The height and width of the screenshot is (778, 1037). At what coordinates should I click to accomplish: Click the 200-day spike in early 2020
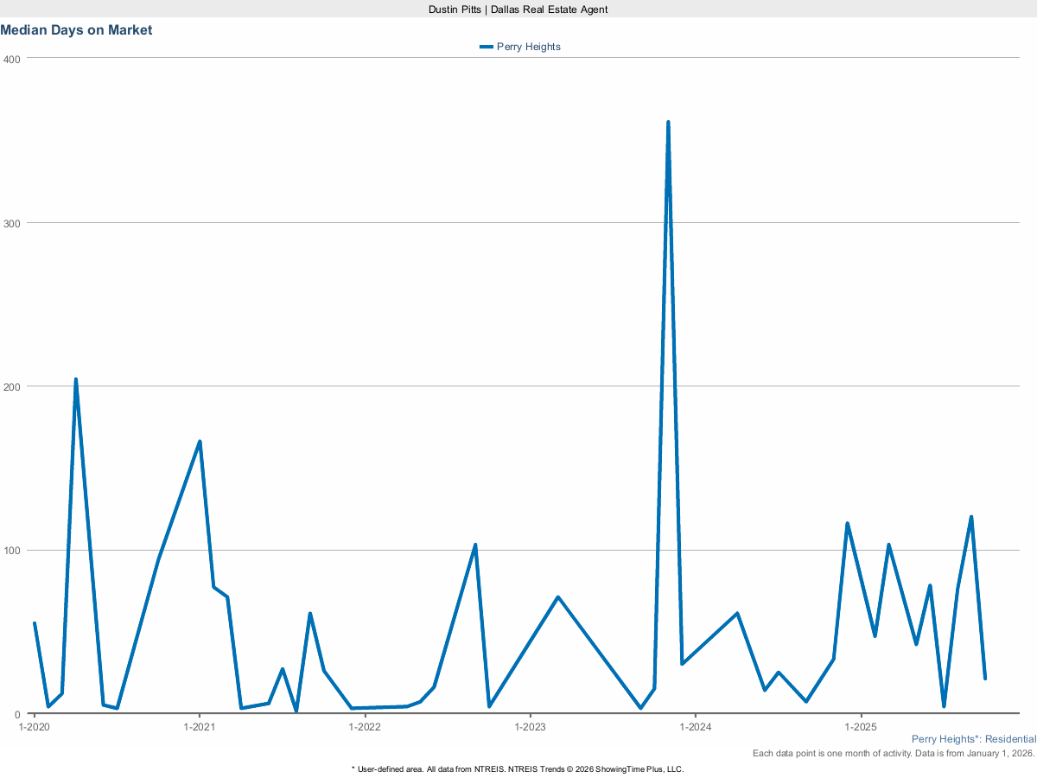[76, 378]
